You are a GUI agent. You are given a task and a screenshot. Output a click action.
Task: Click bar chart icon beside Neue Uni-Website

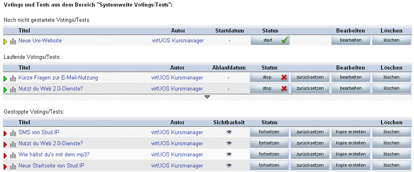[13, 42]
